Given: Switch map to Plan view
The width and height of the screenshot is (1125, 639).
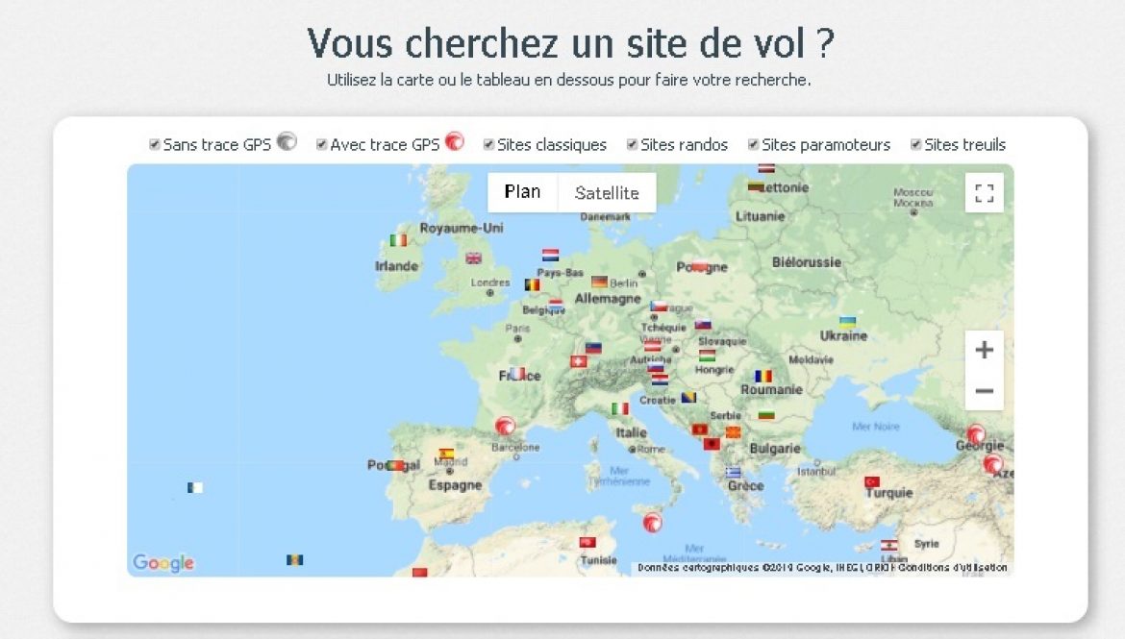Looking at the screenshot, I should click(522, 192).
